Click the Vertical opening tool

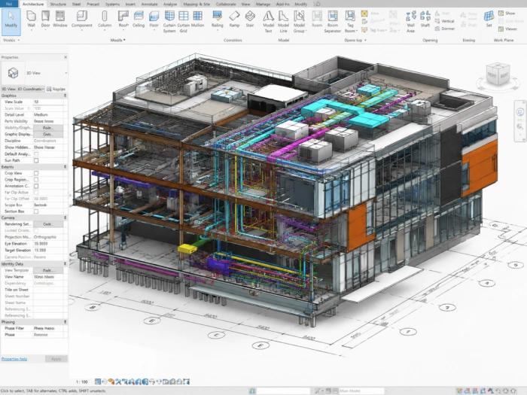[x=444, y=21]
